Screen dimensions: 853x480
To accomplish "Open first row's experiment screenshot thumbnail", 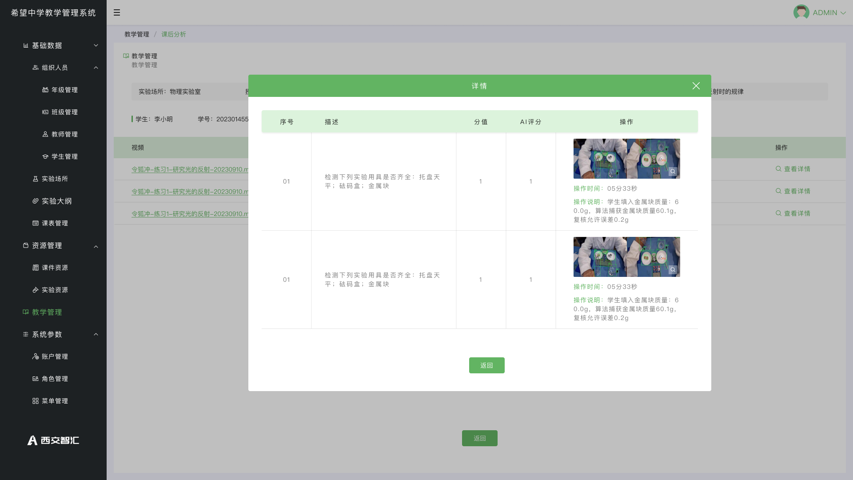I will pos(627,159).
